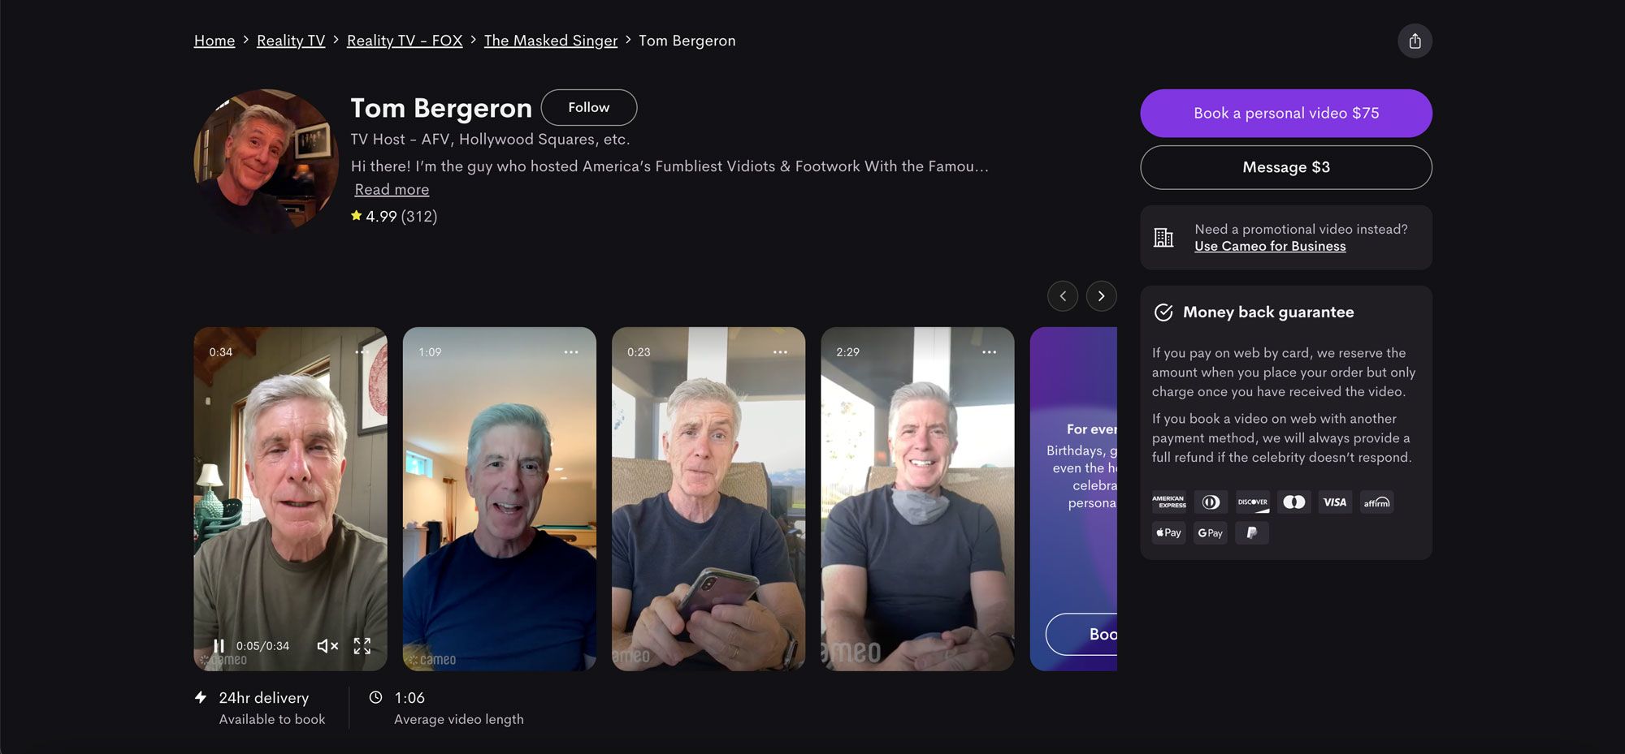
Task: Navigate to Home in breadcrumb
Action: pyautogui.click(x=214, y=41)
